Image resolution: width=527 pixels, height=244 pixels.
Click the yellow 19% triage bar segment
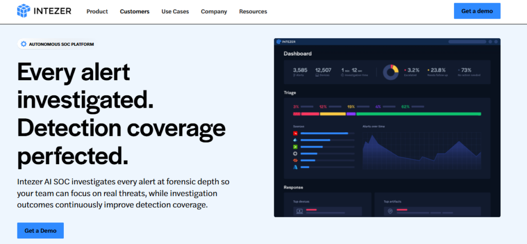pos(333,114)
